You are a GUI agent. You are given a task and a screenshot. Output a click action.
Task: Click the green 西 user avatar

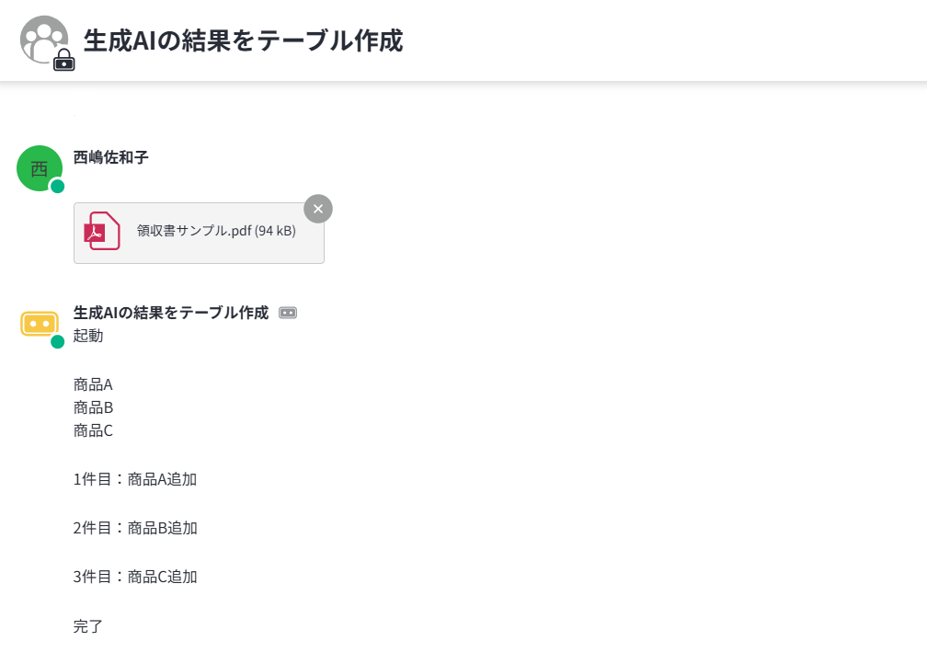40,168
